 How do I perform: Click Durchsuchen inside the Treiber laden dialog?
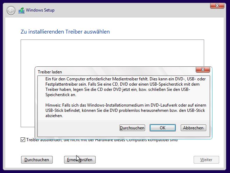click(132, 128)
